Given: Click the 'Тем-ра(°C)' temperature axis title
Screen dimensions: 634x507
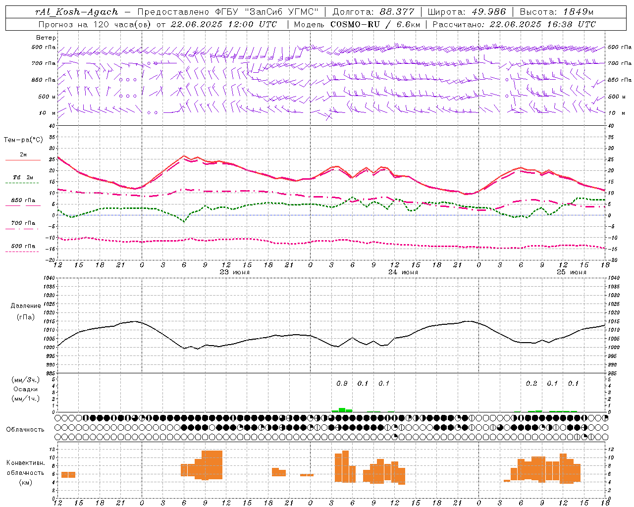Looking at the screenshot, I should pyautogui.click(x=23, y=140).
